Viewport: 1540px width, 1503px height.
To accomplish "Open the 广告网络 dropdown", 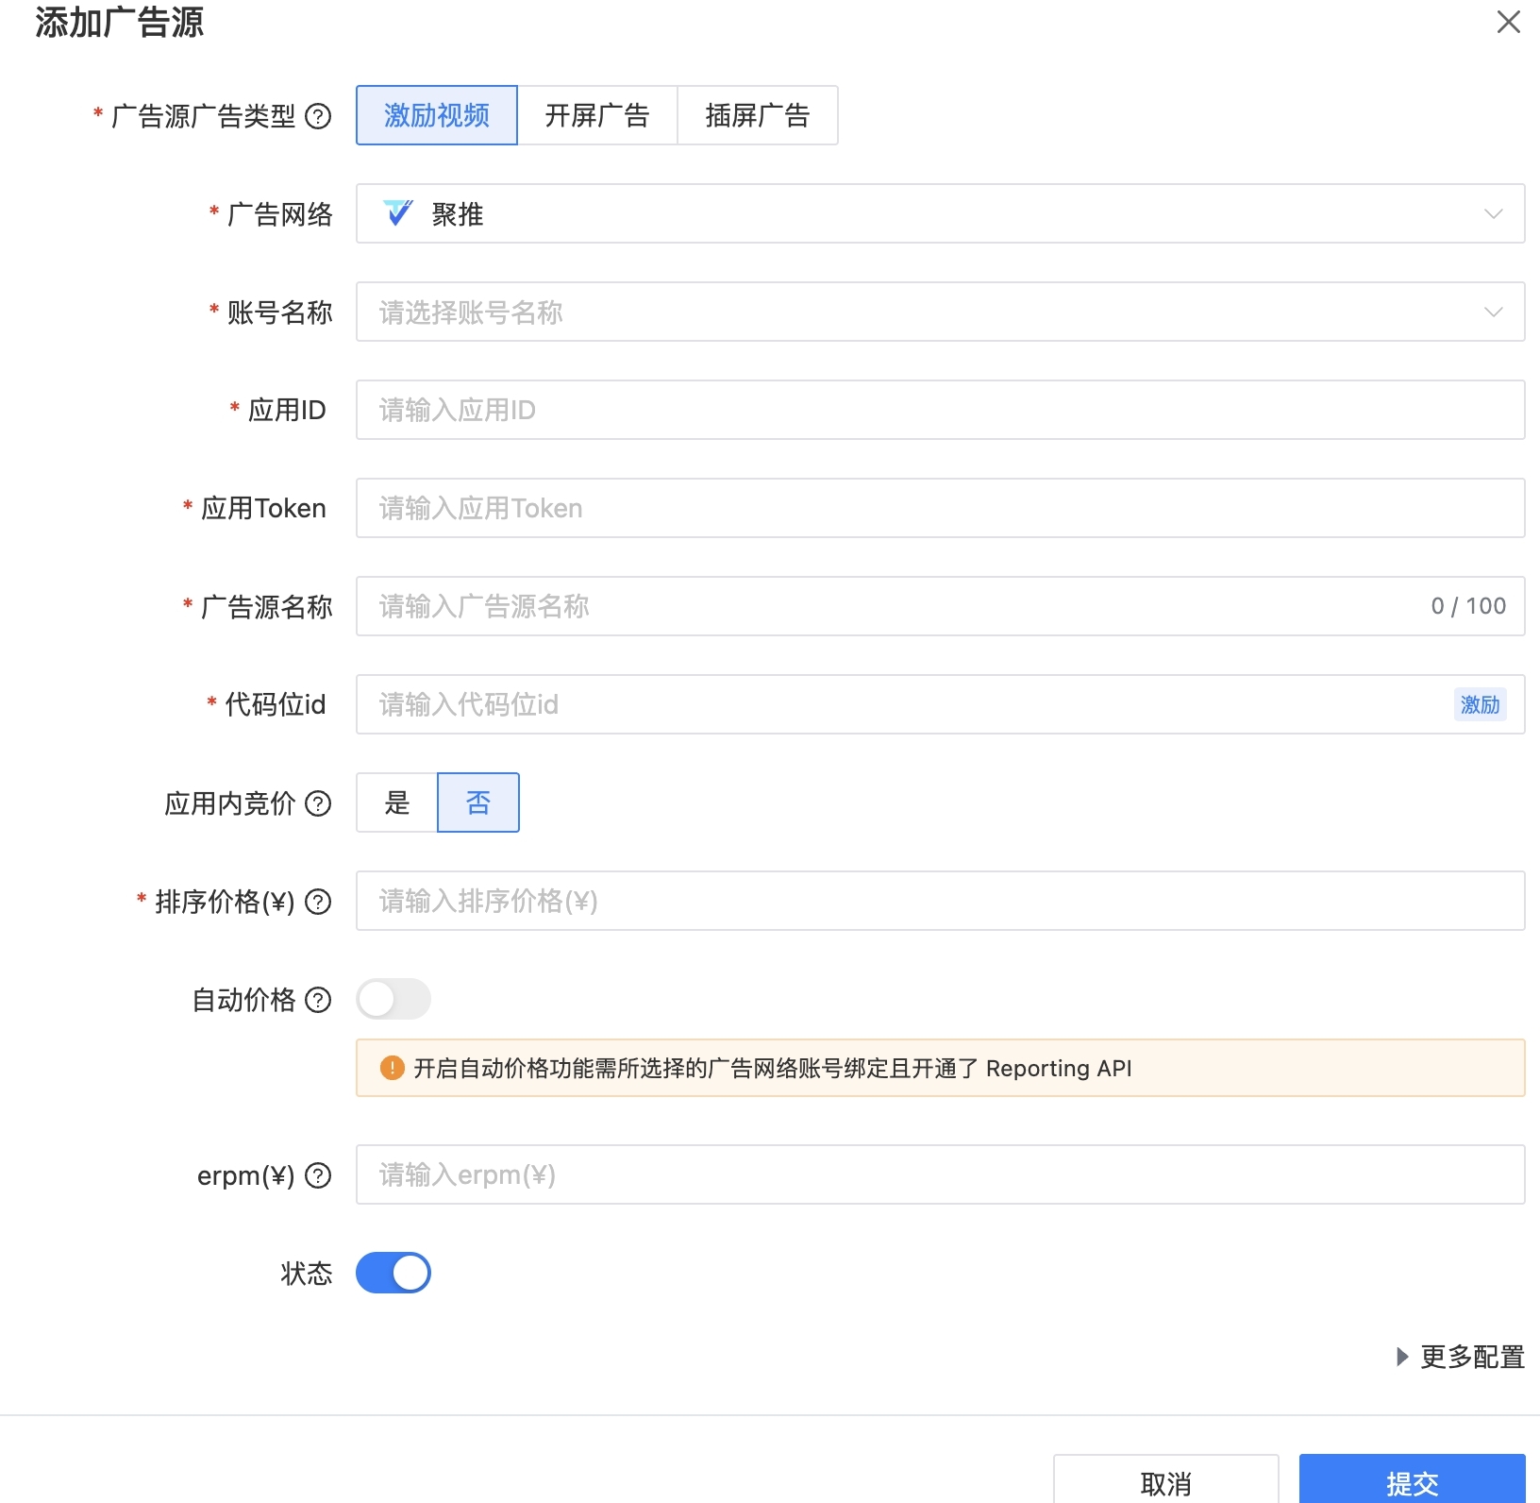I will pyautogui.click(x=940, y=213).
